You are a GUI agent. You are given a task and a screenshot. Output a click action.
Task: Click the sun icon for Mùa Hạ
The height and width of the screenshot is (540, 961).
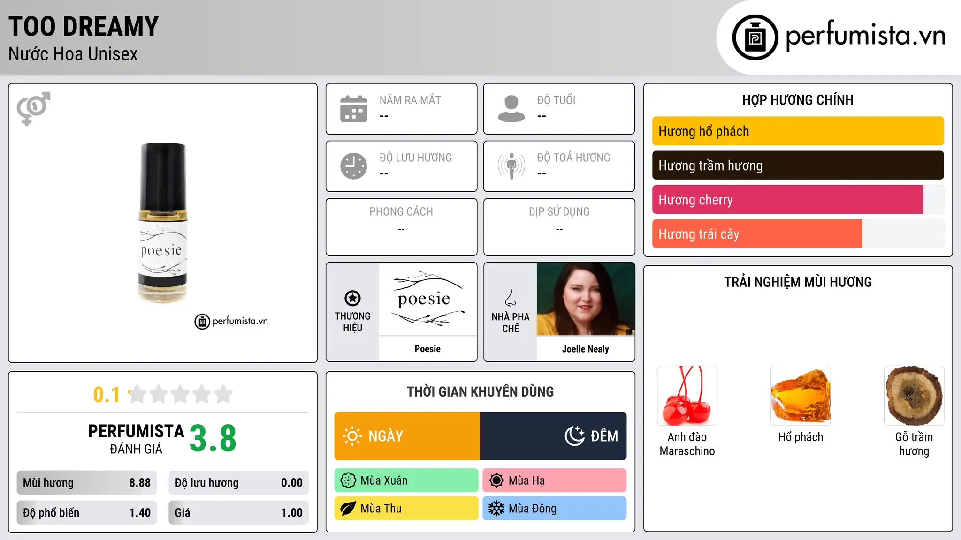(x=496, y=480)
